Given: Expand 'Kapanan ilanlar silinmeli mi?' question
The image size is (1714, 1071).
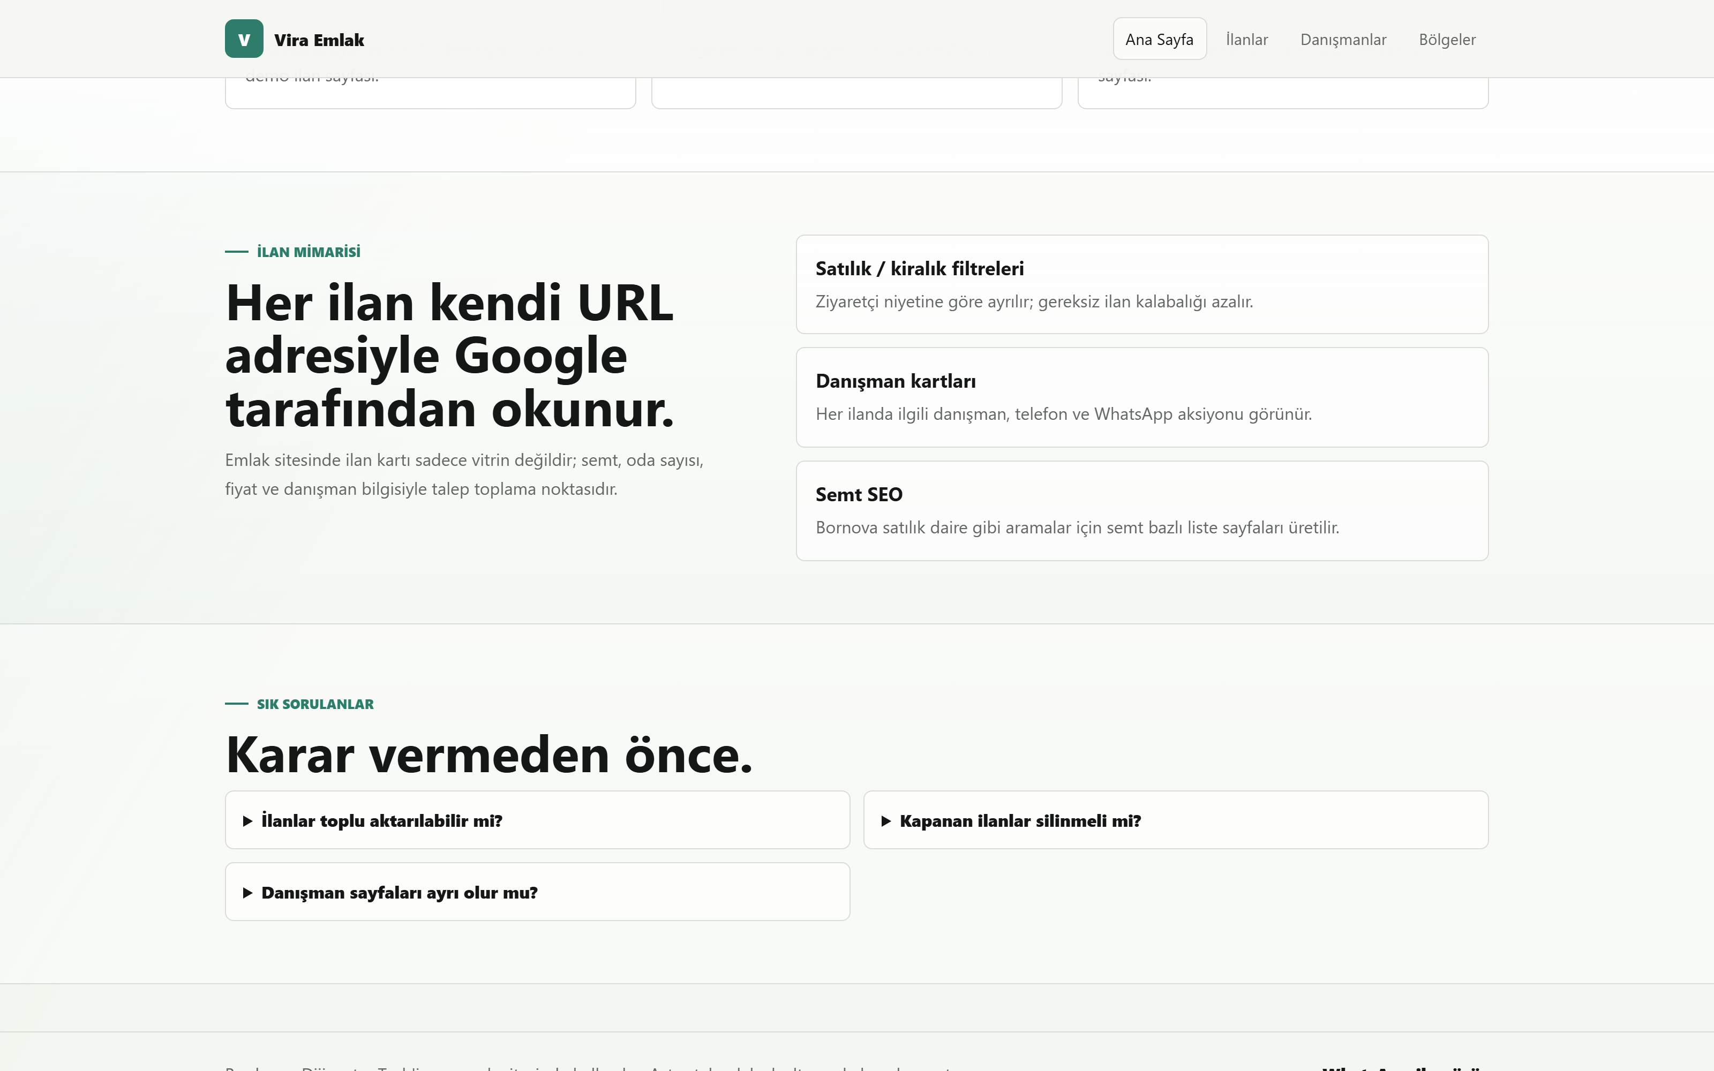Looking at the screenshot, I should click(x=1176, y=820).
